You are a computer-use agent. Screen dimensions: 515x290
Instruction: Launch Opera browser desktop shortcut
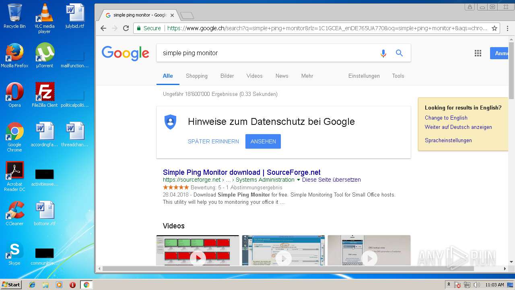[14, 95]
